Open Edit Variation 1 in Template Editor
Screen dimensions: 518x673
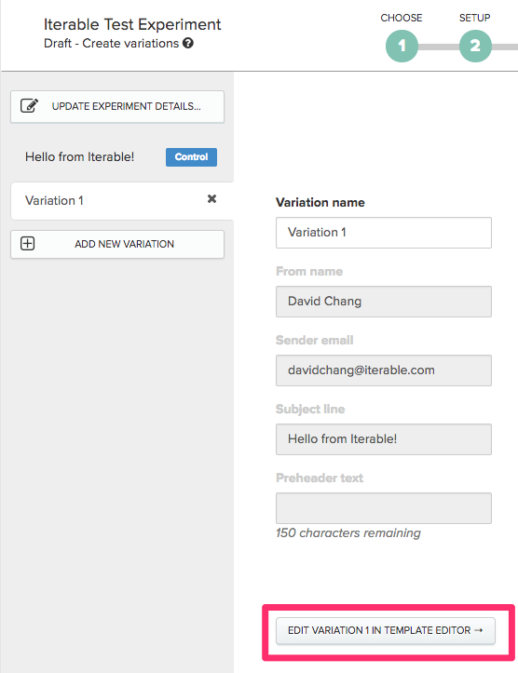coord(386,630)
